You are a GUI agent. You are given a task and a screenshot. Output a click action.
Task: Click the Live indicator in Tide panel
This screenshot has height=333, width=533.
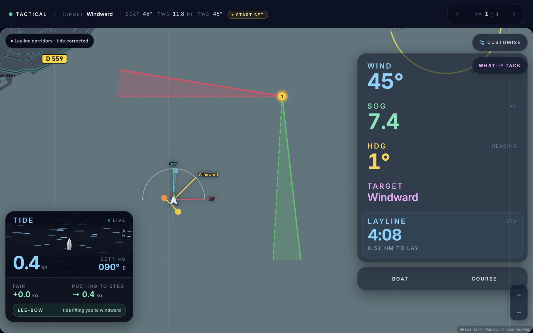click(x=117, y=220)
